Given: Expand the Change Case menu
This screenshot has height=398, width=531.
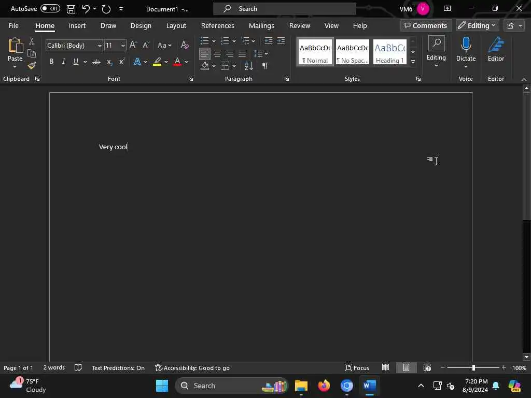Looking at the screenshot, I should (164, 45).
